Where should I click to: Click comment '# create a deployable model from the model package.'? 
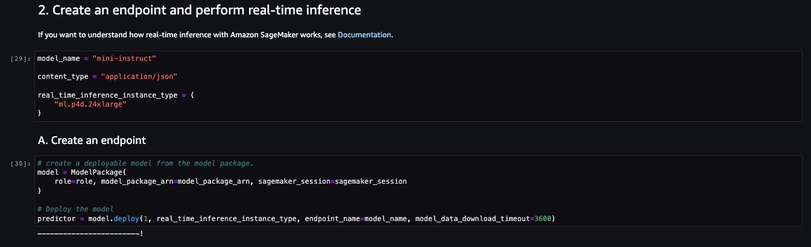145,164
